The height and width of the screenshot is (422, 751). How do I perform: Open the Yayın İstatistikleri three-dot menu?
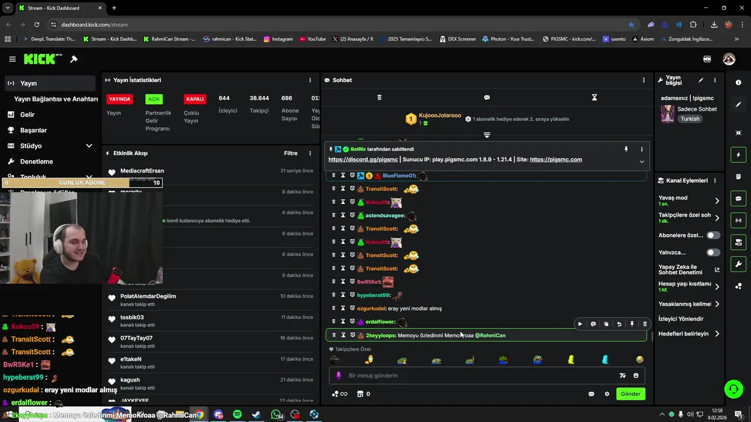(x=310, y=80)
